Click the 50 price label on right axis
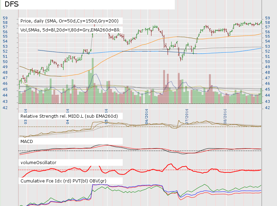The width and height of the screenshot is (277, 206). point(268,62)
